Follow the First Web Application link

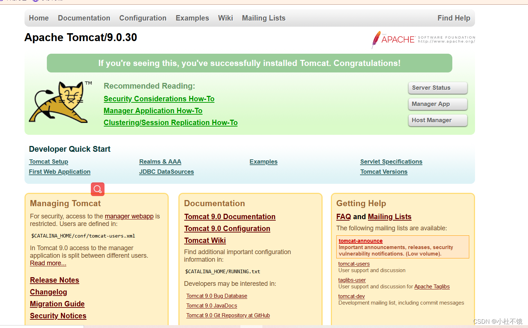click(x=59, y=172)
